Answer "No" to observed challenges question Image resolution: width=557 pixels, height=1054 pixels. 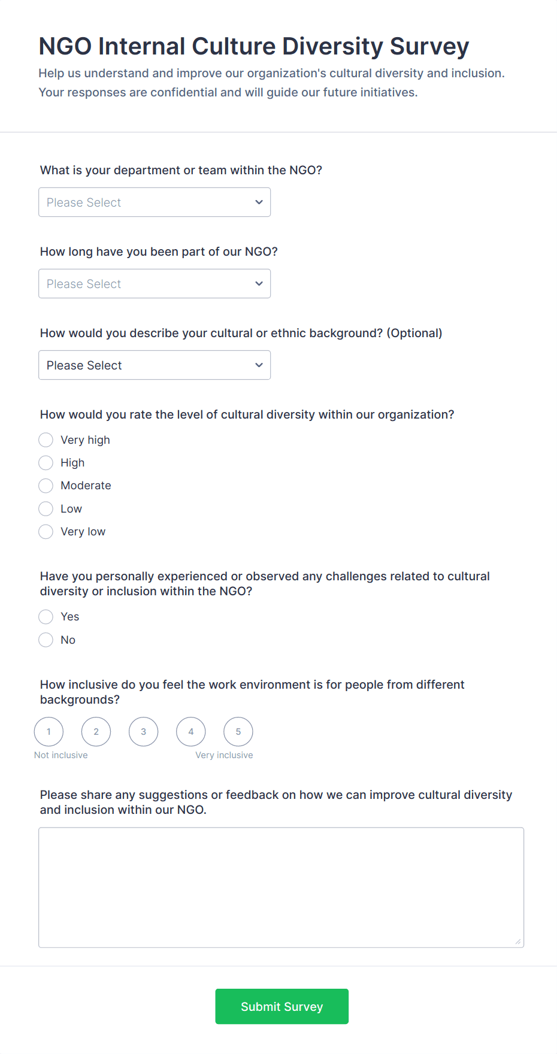pos(46,640)
